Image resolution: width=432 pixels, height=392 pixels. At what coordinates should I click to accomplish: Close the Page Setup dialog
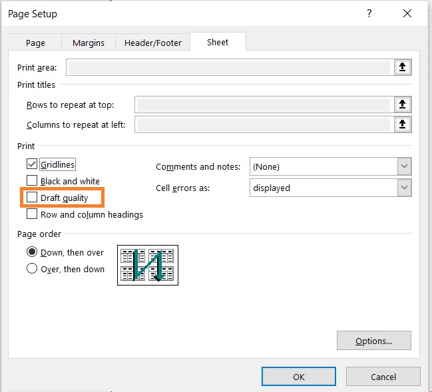click(407, 13)
